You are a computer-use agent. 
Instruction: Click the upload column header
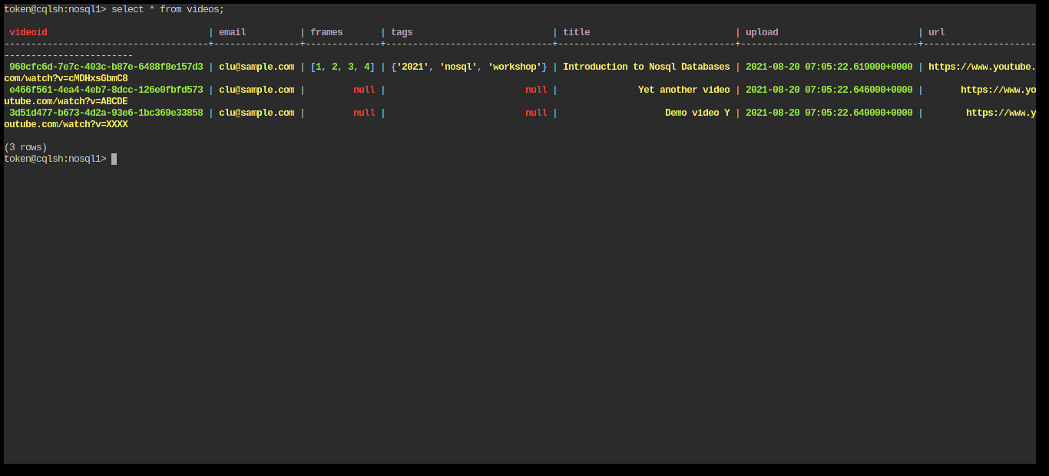click(761, 31)
